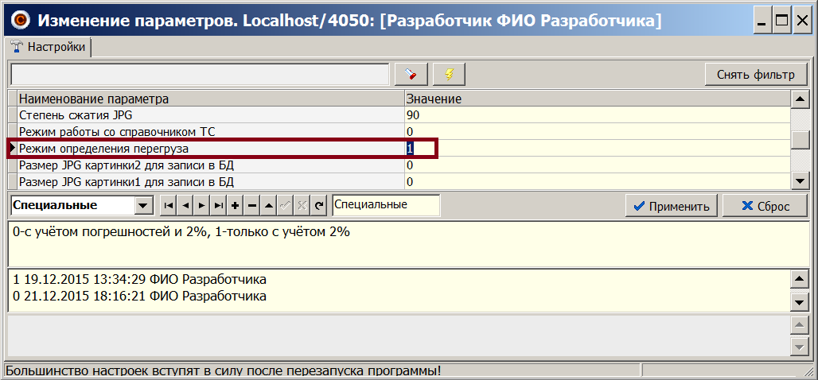
Task: Go to previous record in navigator
Action: [185, 206]
